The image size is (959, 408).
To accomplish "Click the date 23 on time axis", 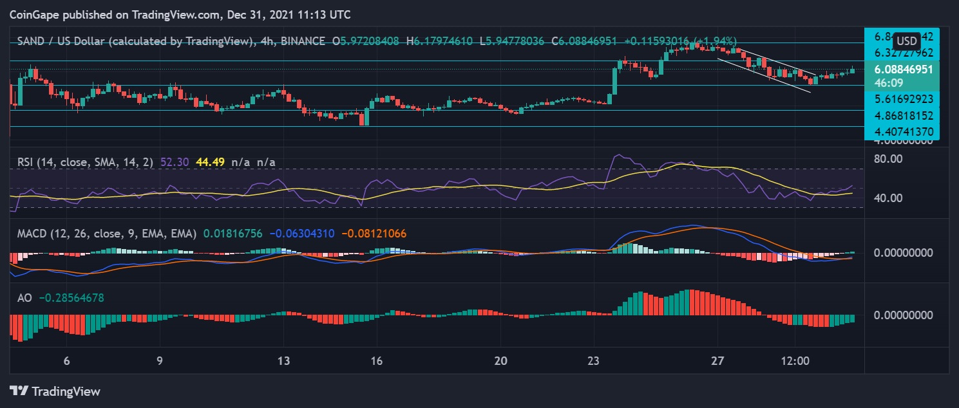I will point(593,361).
